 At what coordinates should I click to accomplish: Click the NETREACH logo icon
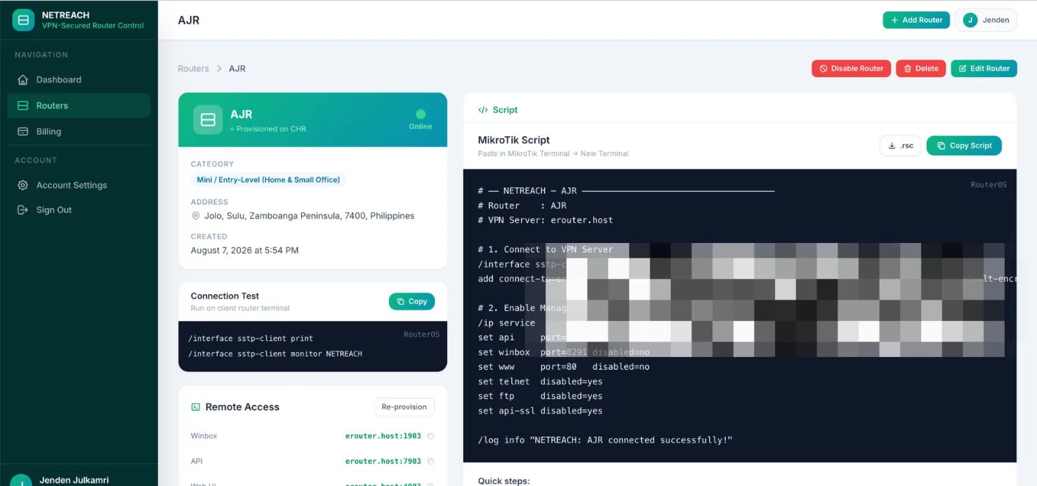pyautogui.click(x=23, y=20)
